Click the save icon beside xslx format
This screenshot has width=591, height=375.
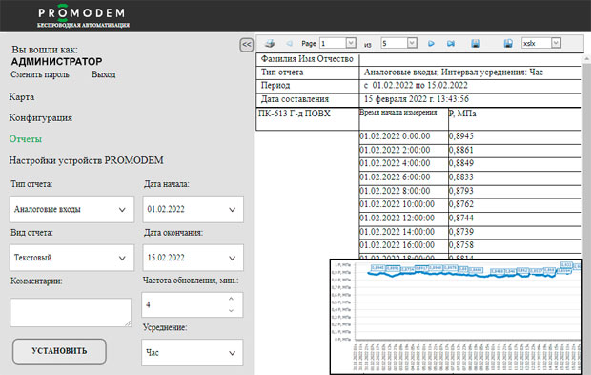coord(508,43)
